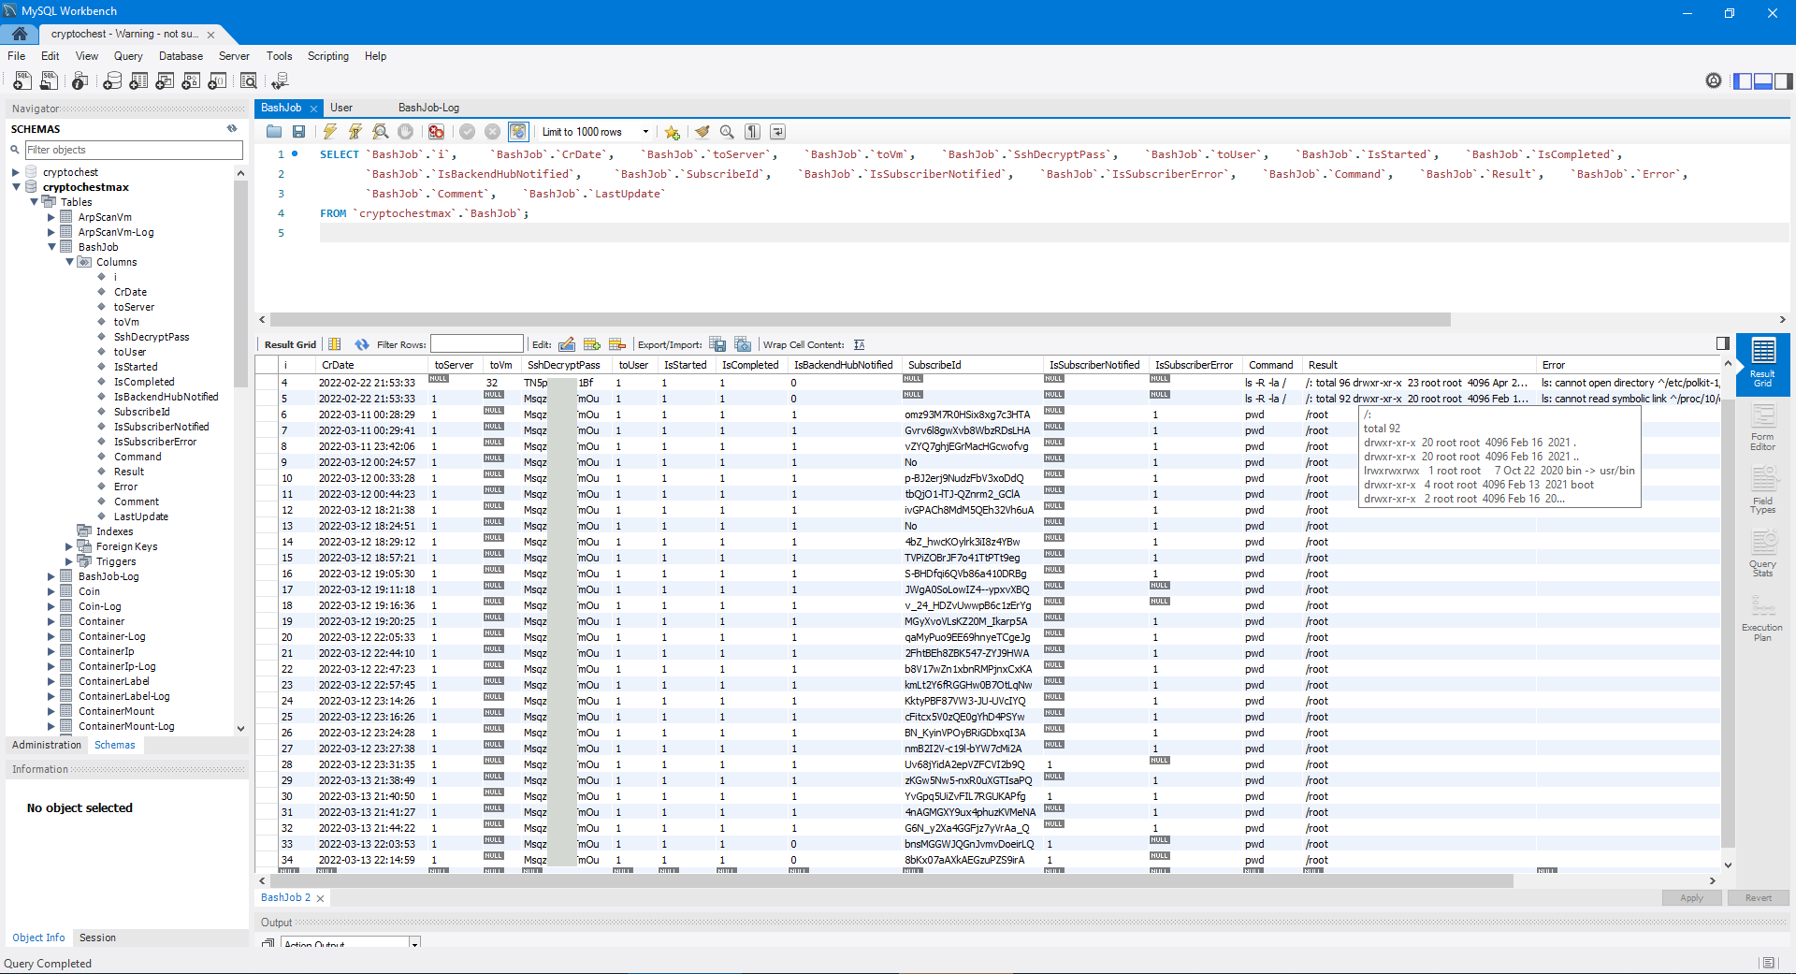Switch to the User query tab
The height and width of the screenshot is (974, 1796).
click(x=341, y=108)
